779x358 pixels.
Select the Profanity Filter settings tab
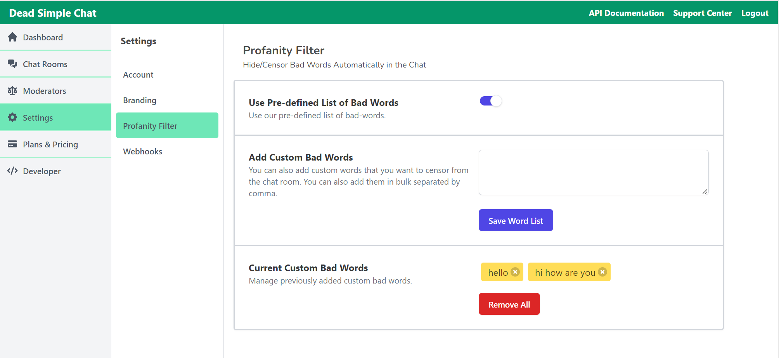click(x=167, y=126)
